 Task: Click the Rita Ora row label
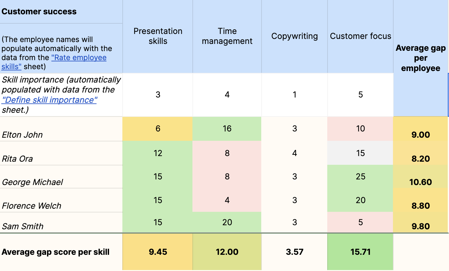click(x=17, y=159)
